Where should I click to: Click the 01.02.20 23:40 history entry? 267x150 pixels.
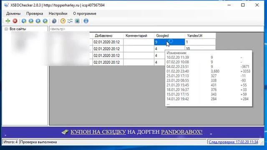[x=178, y=71]
